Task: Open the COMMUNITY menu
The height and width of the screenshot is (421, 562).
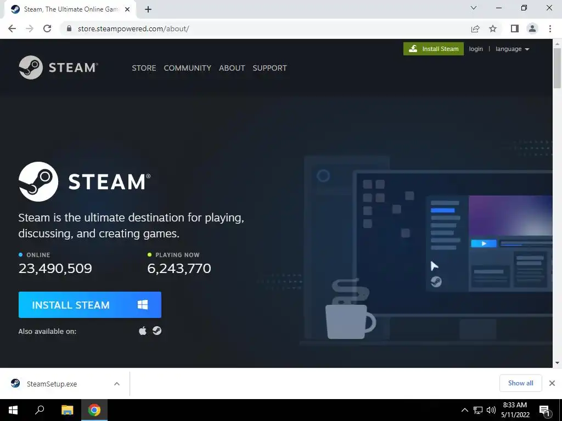Action: click(x=188, y=68)
